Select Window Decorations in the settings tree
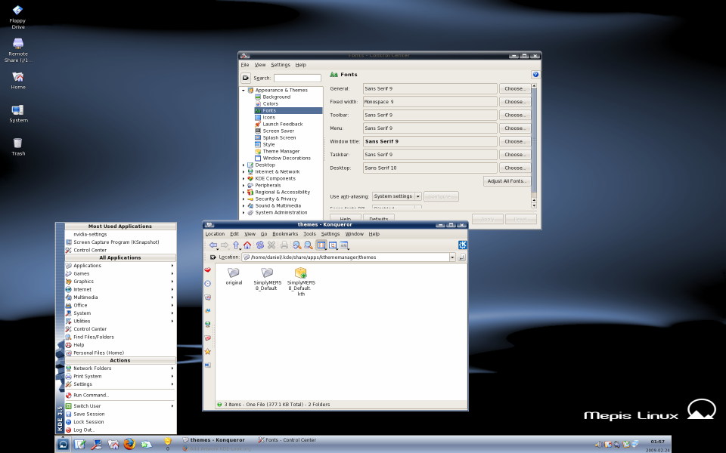Viewport: 726px width, 453px height. tap(287, 158)
